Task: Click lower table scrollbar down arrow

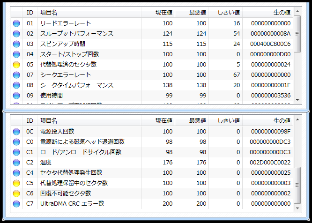Action: click(297, 208)
